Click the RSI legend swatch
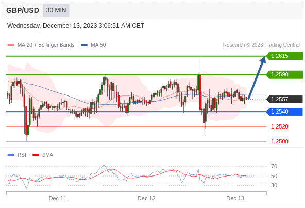This screenshot has height=208, width=305. tap(11, 155)
